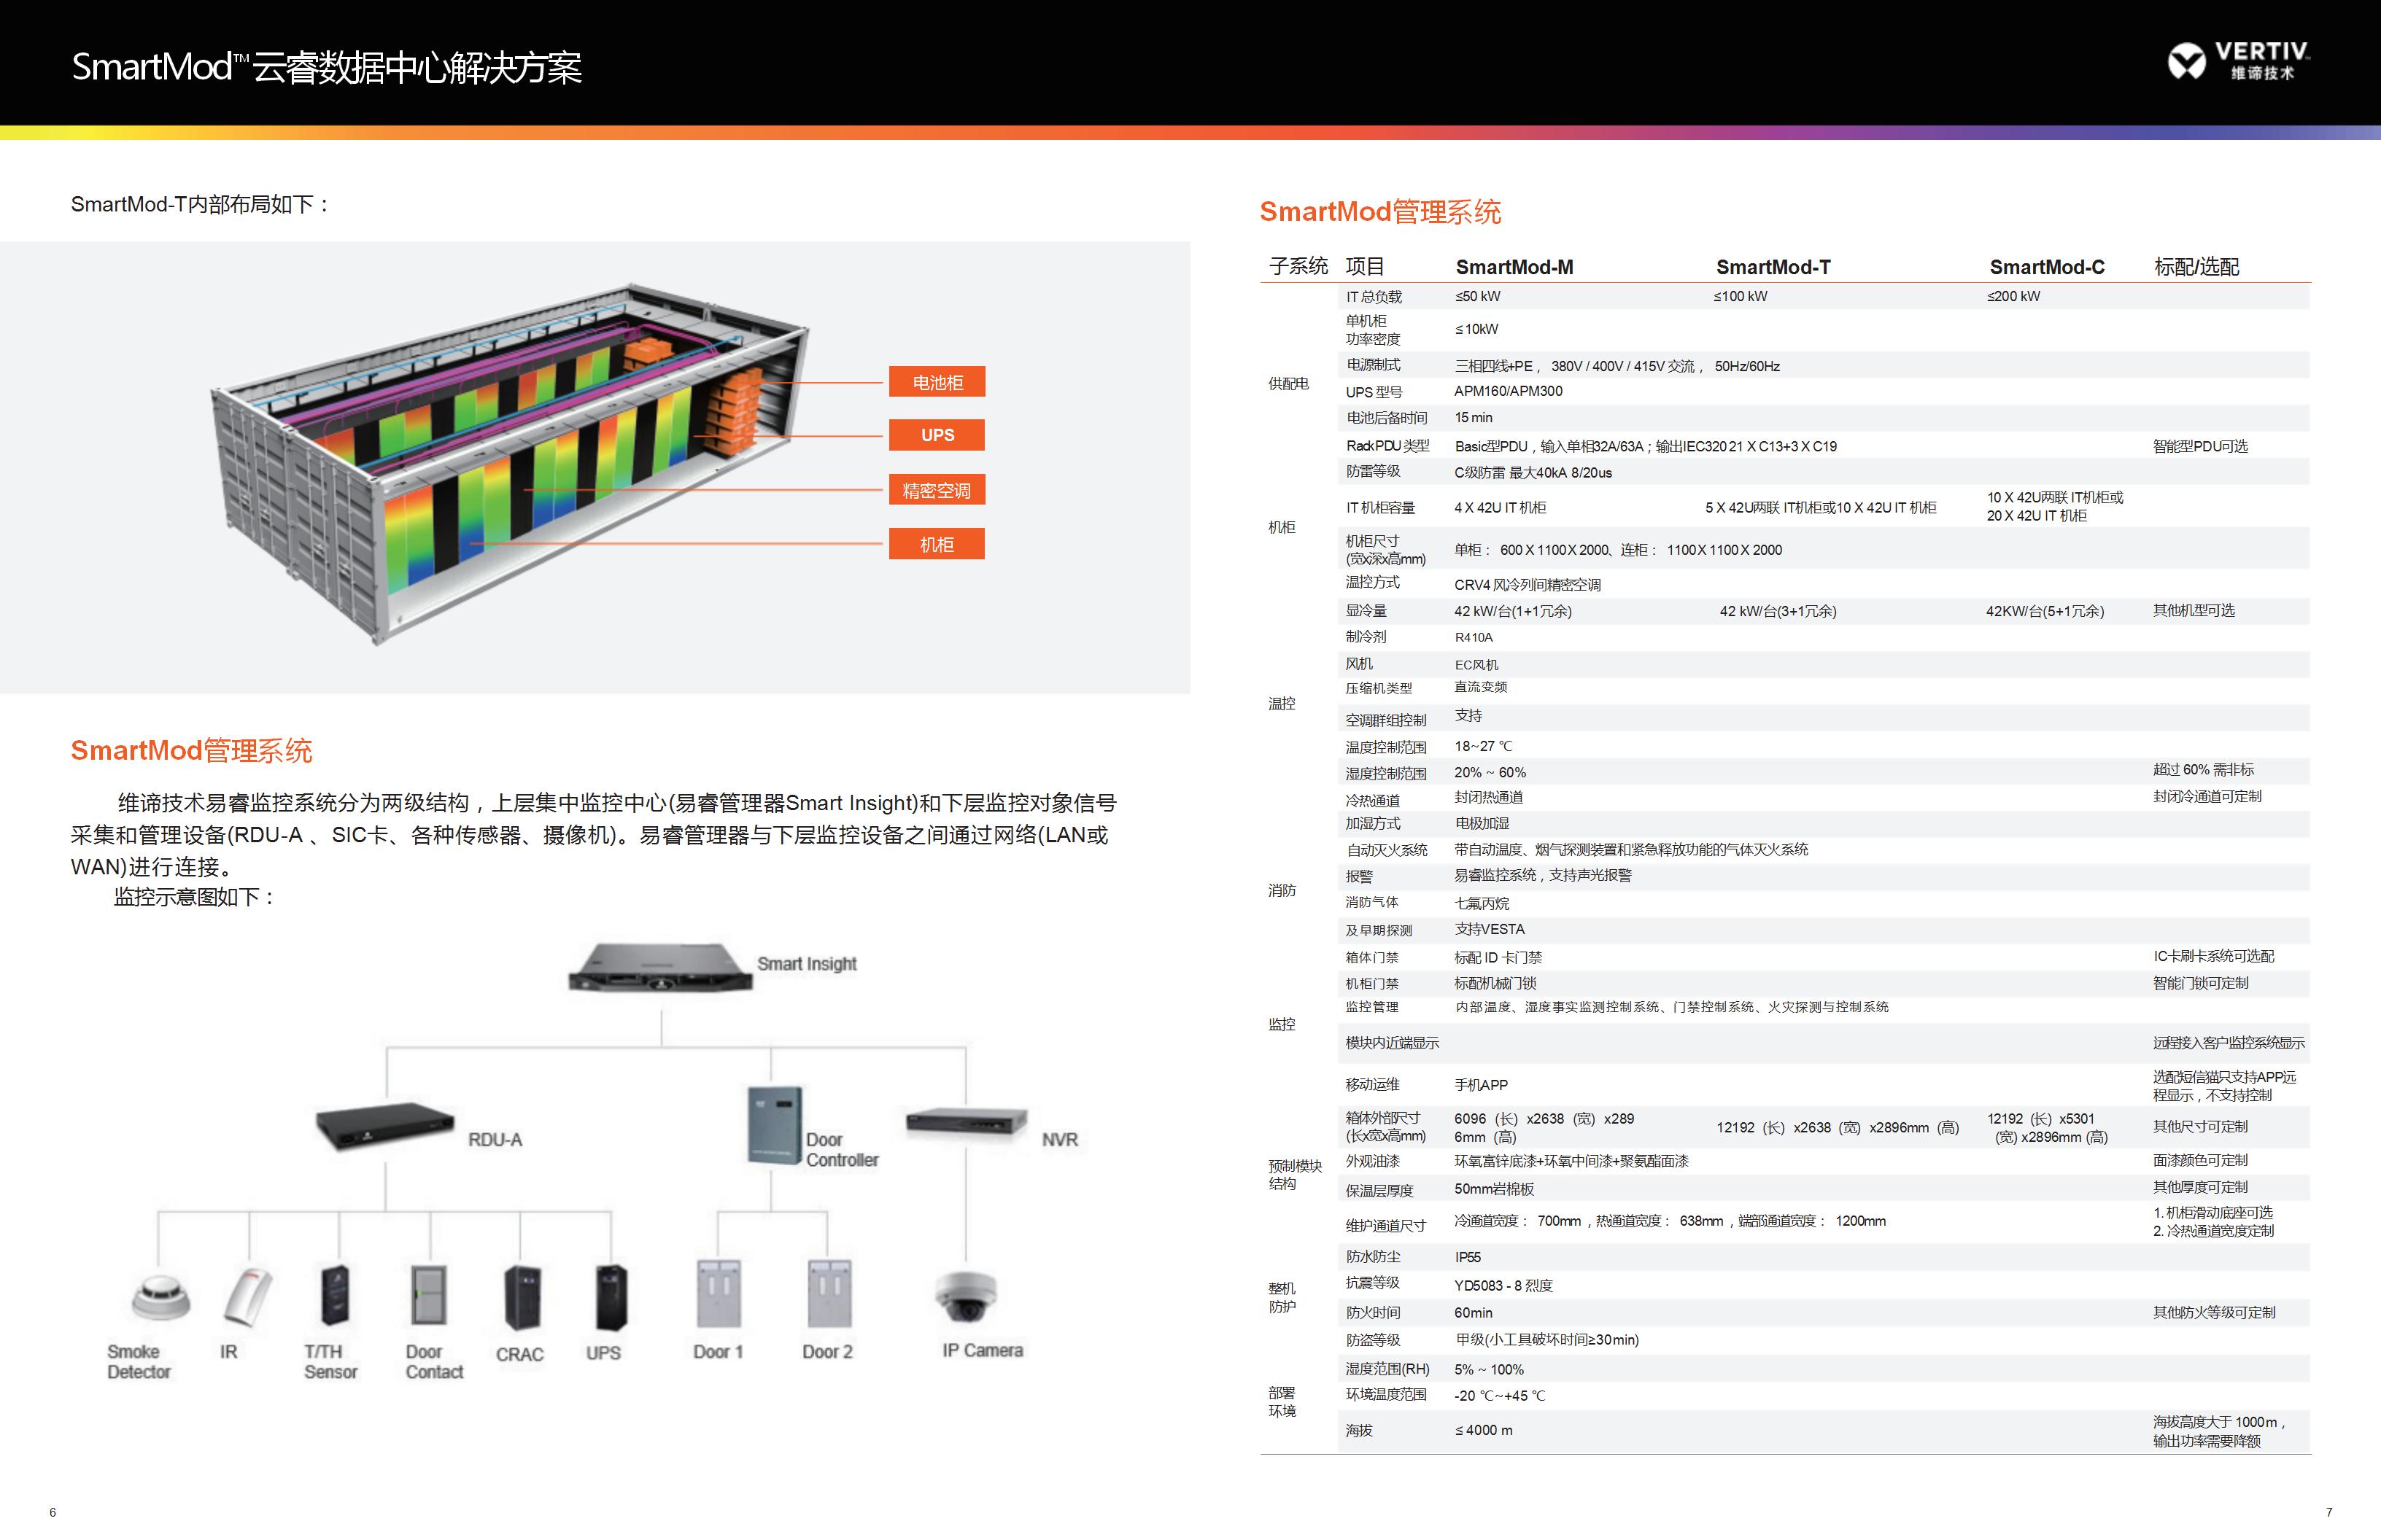Click the ≤100 kW cell
The image size is (2381, 1540).
click(x=1740, y=296)
